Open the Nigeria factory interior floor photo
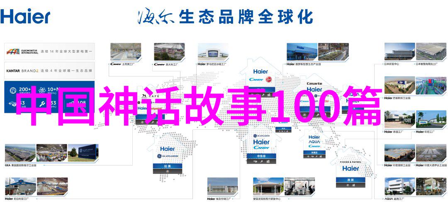This screenshot has width=448, height=202. 52,186
